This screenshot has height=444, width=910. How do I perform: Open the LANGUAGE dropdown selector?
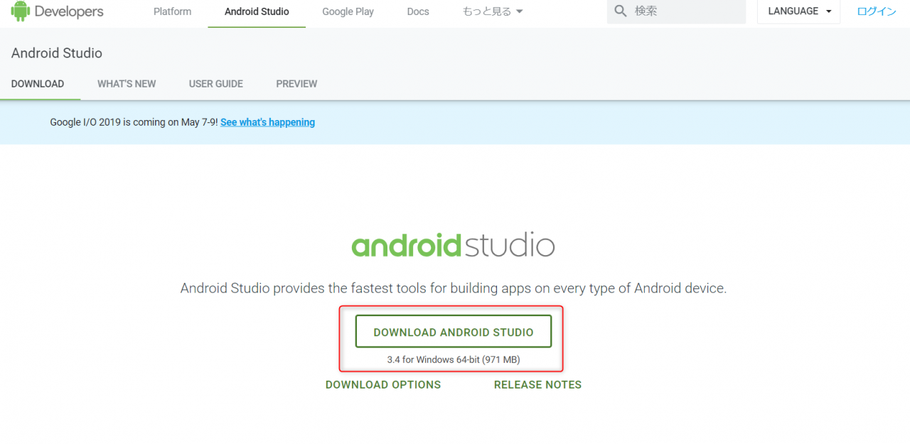coord(798,11)
